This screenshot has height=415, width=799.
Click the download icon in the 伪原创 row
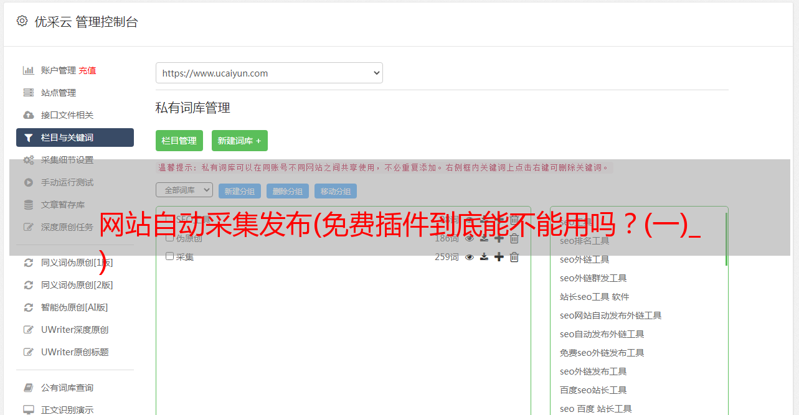[x=484, y=238]
